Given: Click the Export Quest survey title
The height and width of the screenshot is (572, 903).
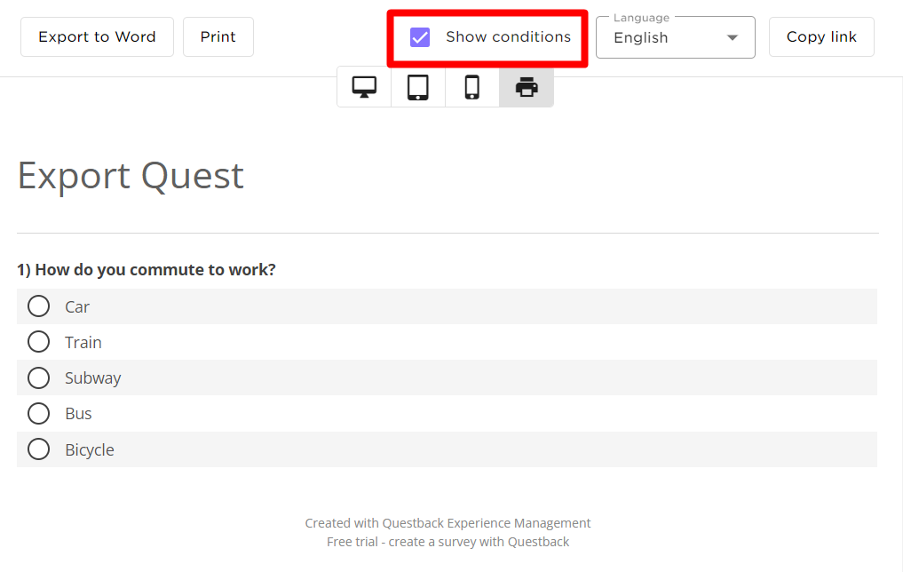Looking at the screenshot, I should tap(131, 176).
